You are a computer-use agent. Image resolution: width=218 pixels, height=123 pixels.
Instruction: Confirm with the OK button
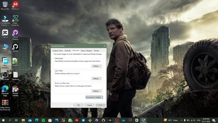pos(79,105)
